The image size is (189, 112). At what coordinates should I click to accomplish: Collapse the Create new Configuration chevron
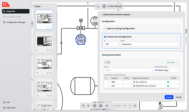(178, 37)
